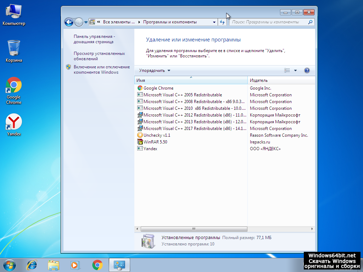The image size is (363, 272).
Task: Expand the address bar history dropdown
Action: tap(214, 22)
